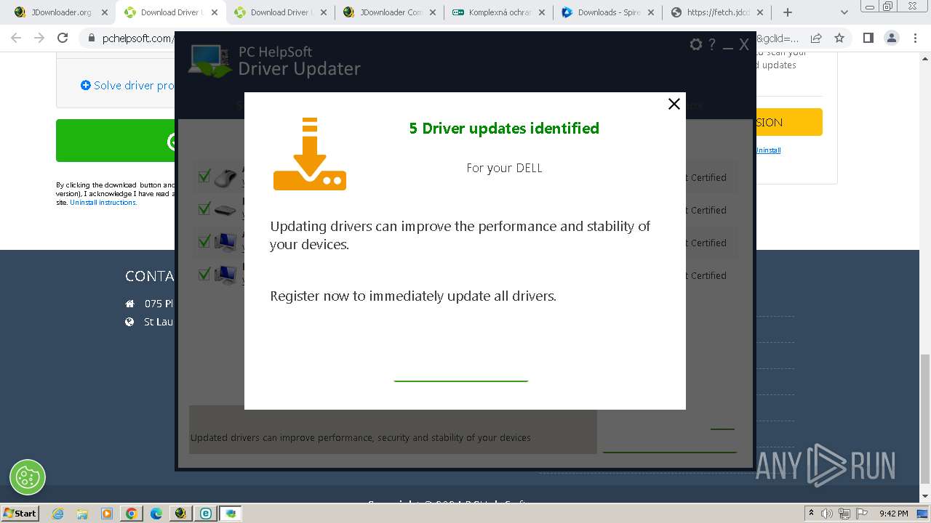Open a new browser tab
This screenshot has height=523, width=931.
787,12
